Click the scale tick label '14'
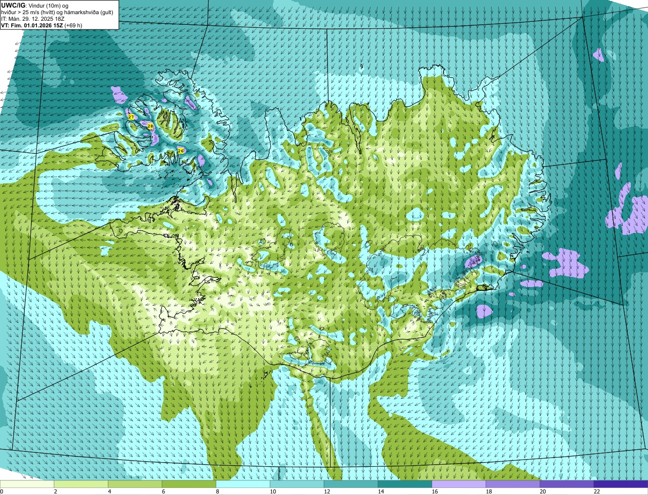The height and width of the screenshot is (495, 648). click(381, 491)
